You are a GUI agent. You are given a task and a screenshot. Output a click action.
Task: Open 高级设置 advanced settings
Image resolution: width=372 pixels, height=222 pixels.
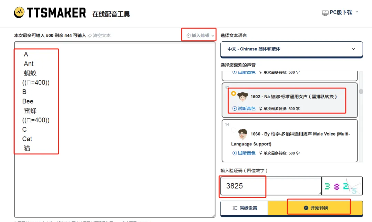244,208
